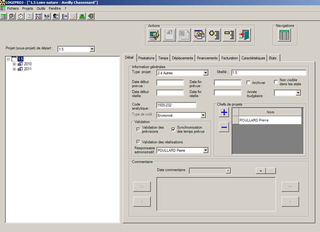Open the Année budgétaire dropdown
The height and width of the screenshot is (232, 320).
coord(298,93)
